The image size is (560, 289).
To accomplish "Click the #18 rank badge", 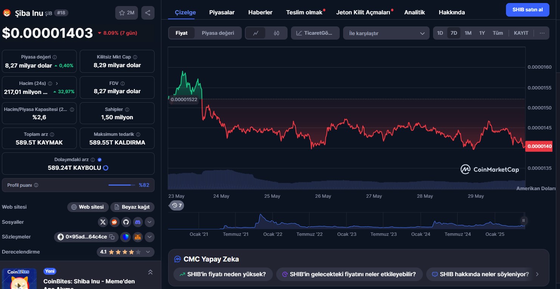I will click(x=61, y=13).
